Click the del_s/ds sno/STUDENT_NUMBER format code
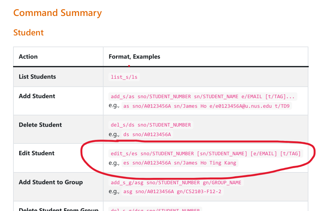333x211 pixels. (x=151, y=125)
